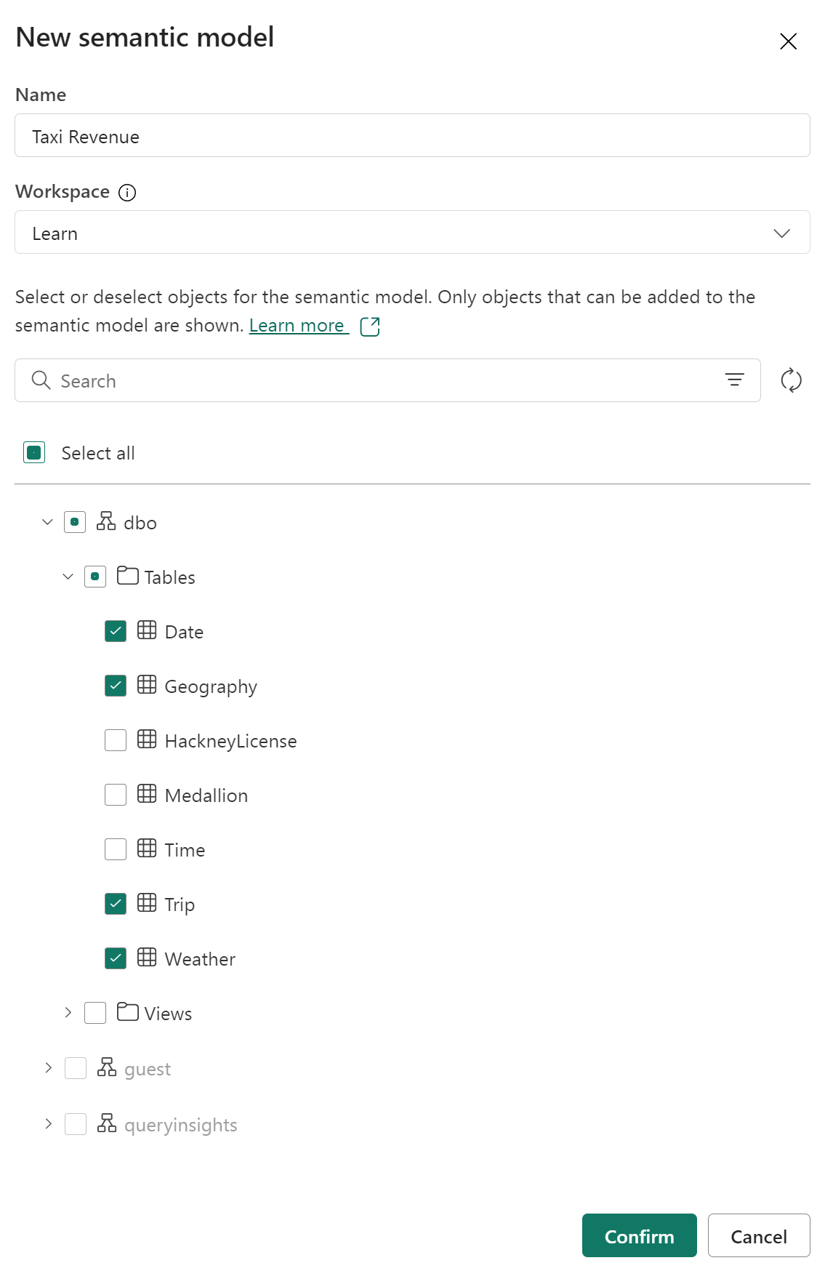The width and height of the screenshot is (825, 1271).
Task: Click the Time table icon
Action: click(x=147, y=849)
